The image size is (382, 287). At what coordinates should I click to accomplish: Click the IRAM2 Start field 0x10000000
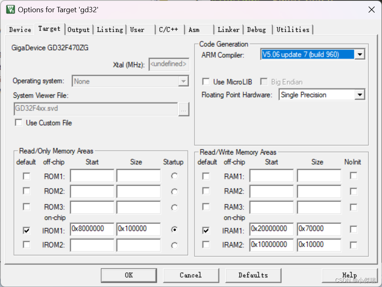pos(271,245)
